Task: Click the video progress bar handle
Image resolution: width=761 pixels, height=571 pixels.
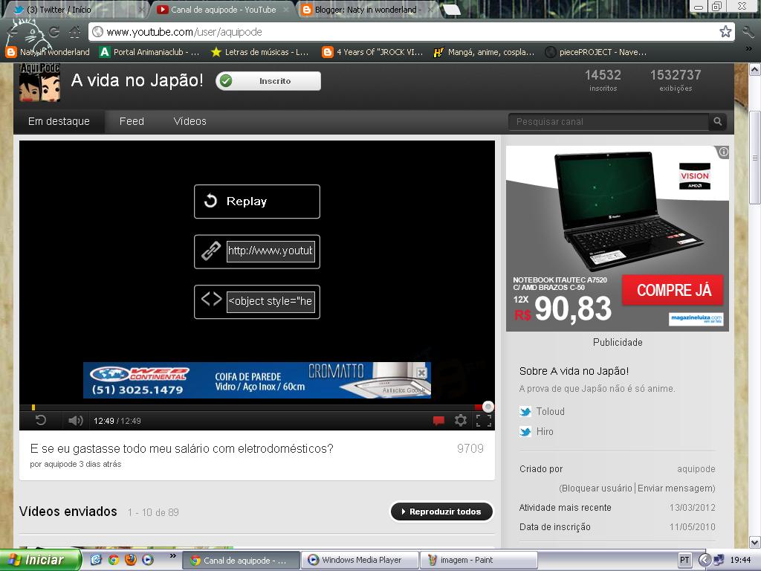Action: coord(488,407)
